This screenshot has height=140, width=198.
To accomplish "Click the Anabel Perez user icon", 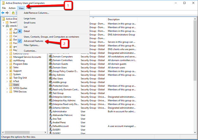I will tap(50, 122).
